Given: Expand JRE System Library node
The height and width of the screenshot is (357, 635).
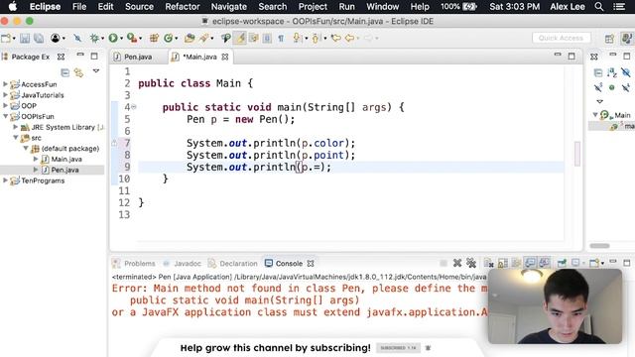Looking at the screenshot, I should coord(16,127).
